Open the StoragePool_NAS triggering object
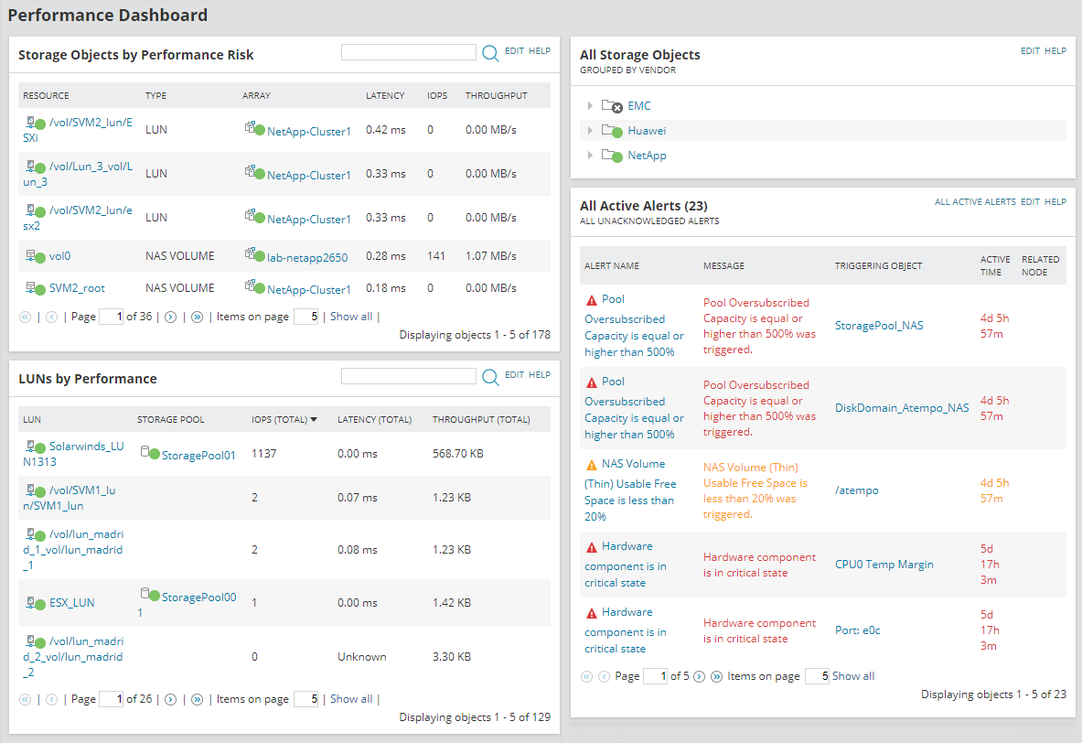This screenshot has height=743, width=1082. pos(878,325)
